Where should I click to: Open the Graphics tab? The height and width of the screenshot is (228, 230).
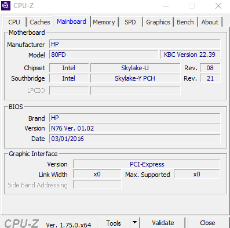point(158,22)
